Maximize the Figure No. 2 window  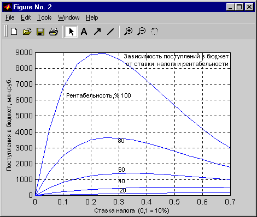239,7
